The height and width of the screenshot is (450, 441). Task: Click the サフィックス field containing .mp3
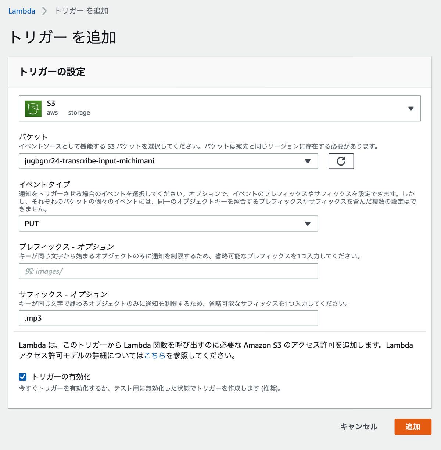pos(168,318)
